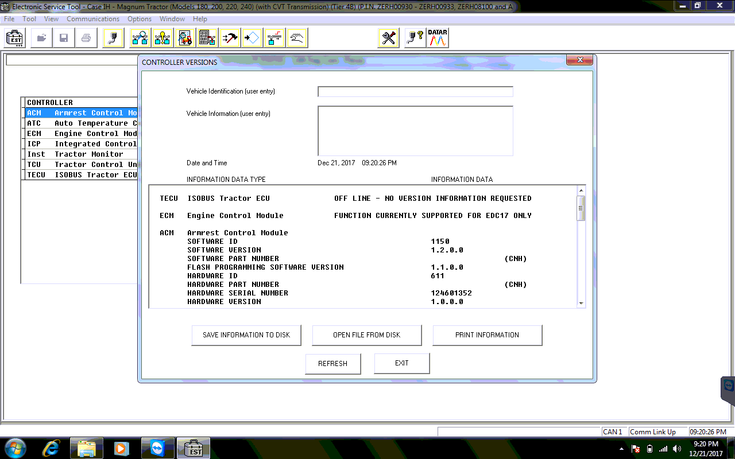This screenshot has height=459, width=735.
Task: Select Inst Tractor Monitor row in controller list
Action: click(81, 154)
